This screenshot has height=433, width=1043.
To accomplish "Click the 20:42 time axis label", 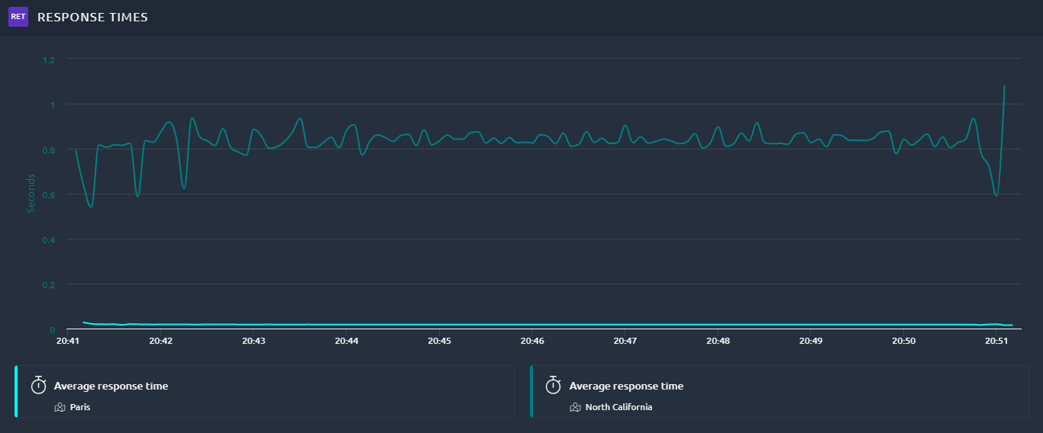I will click(x=160, y=342).
